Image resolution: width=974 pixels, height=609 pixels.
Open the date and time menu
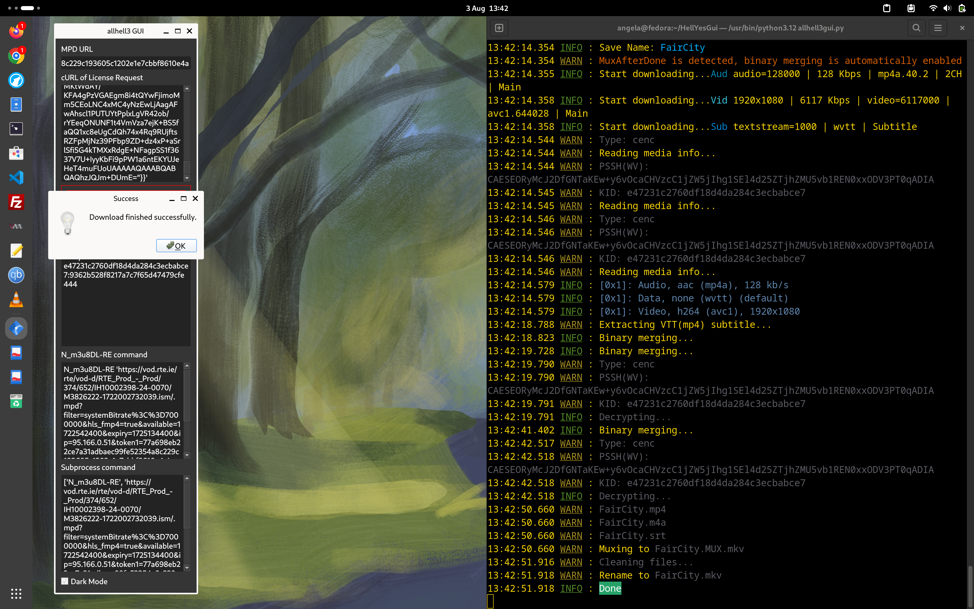point(487,8)
